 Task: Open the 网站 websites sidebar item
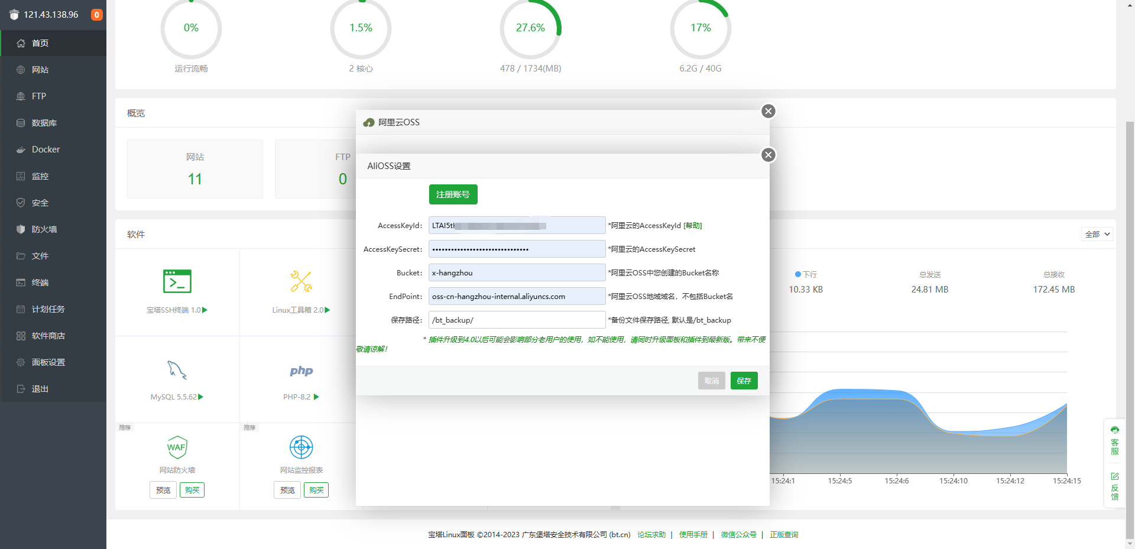tap(53, 70)
